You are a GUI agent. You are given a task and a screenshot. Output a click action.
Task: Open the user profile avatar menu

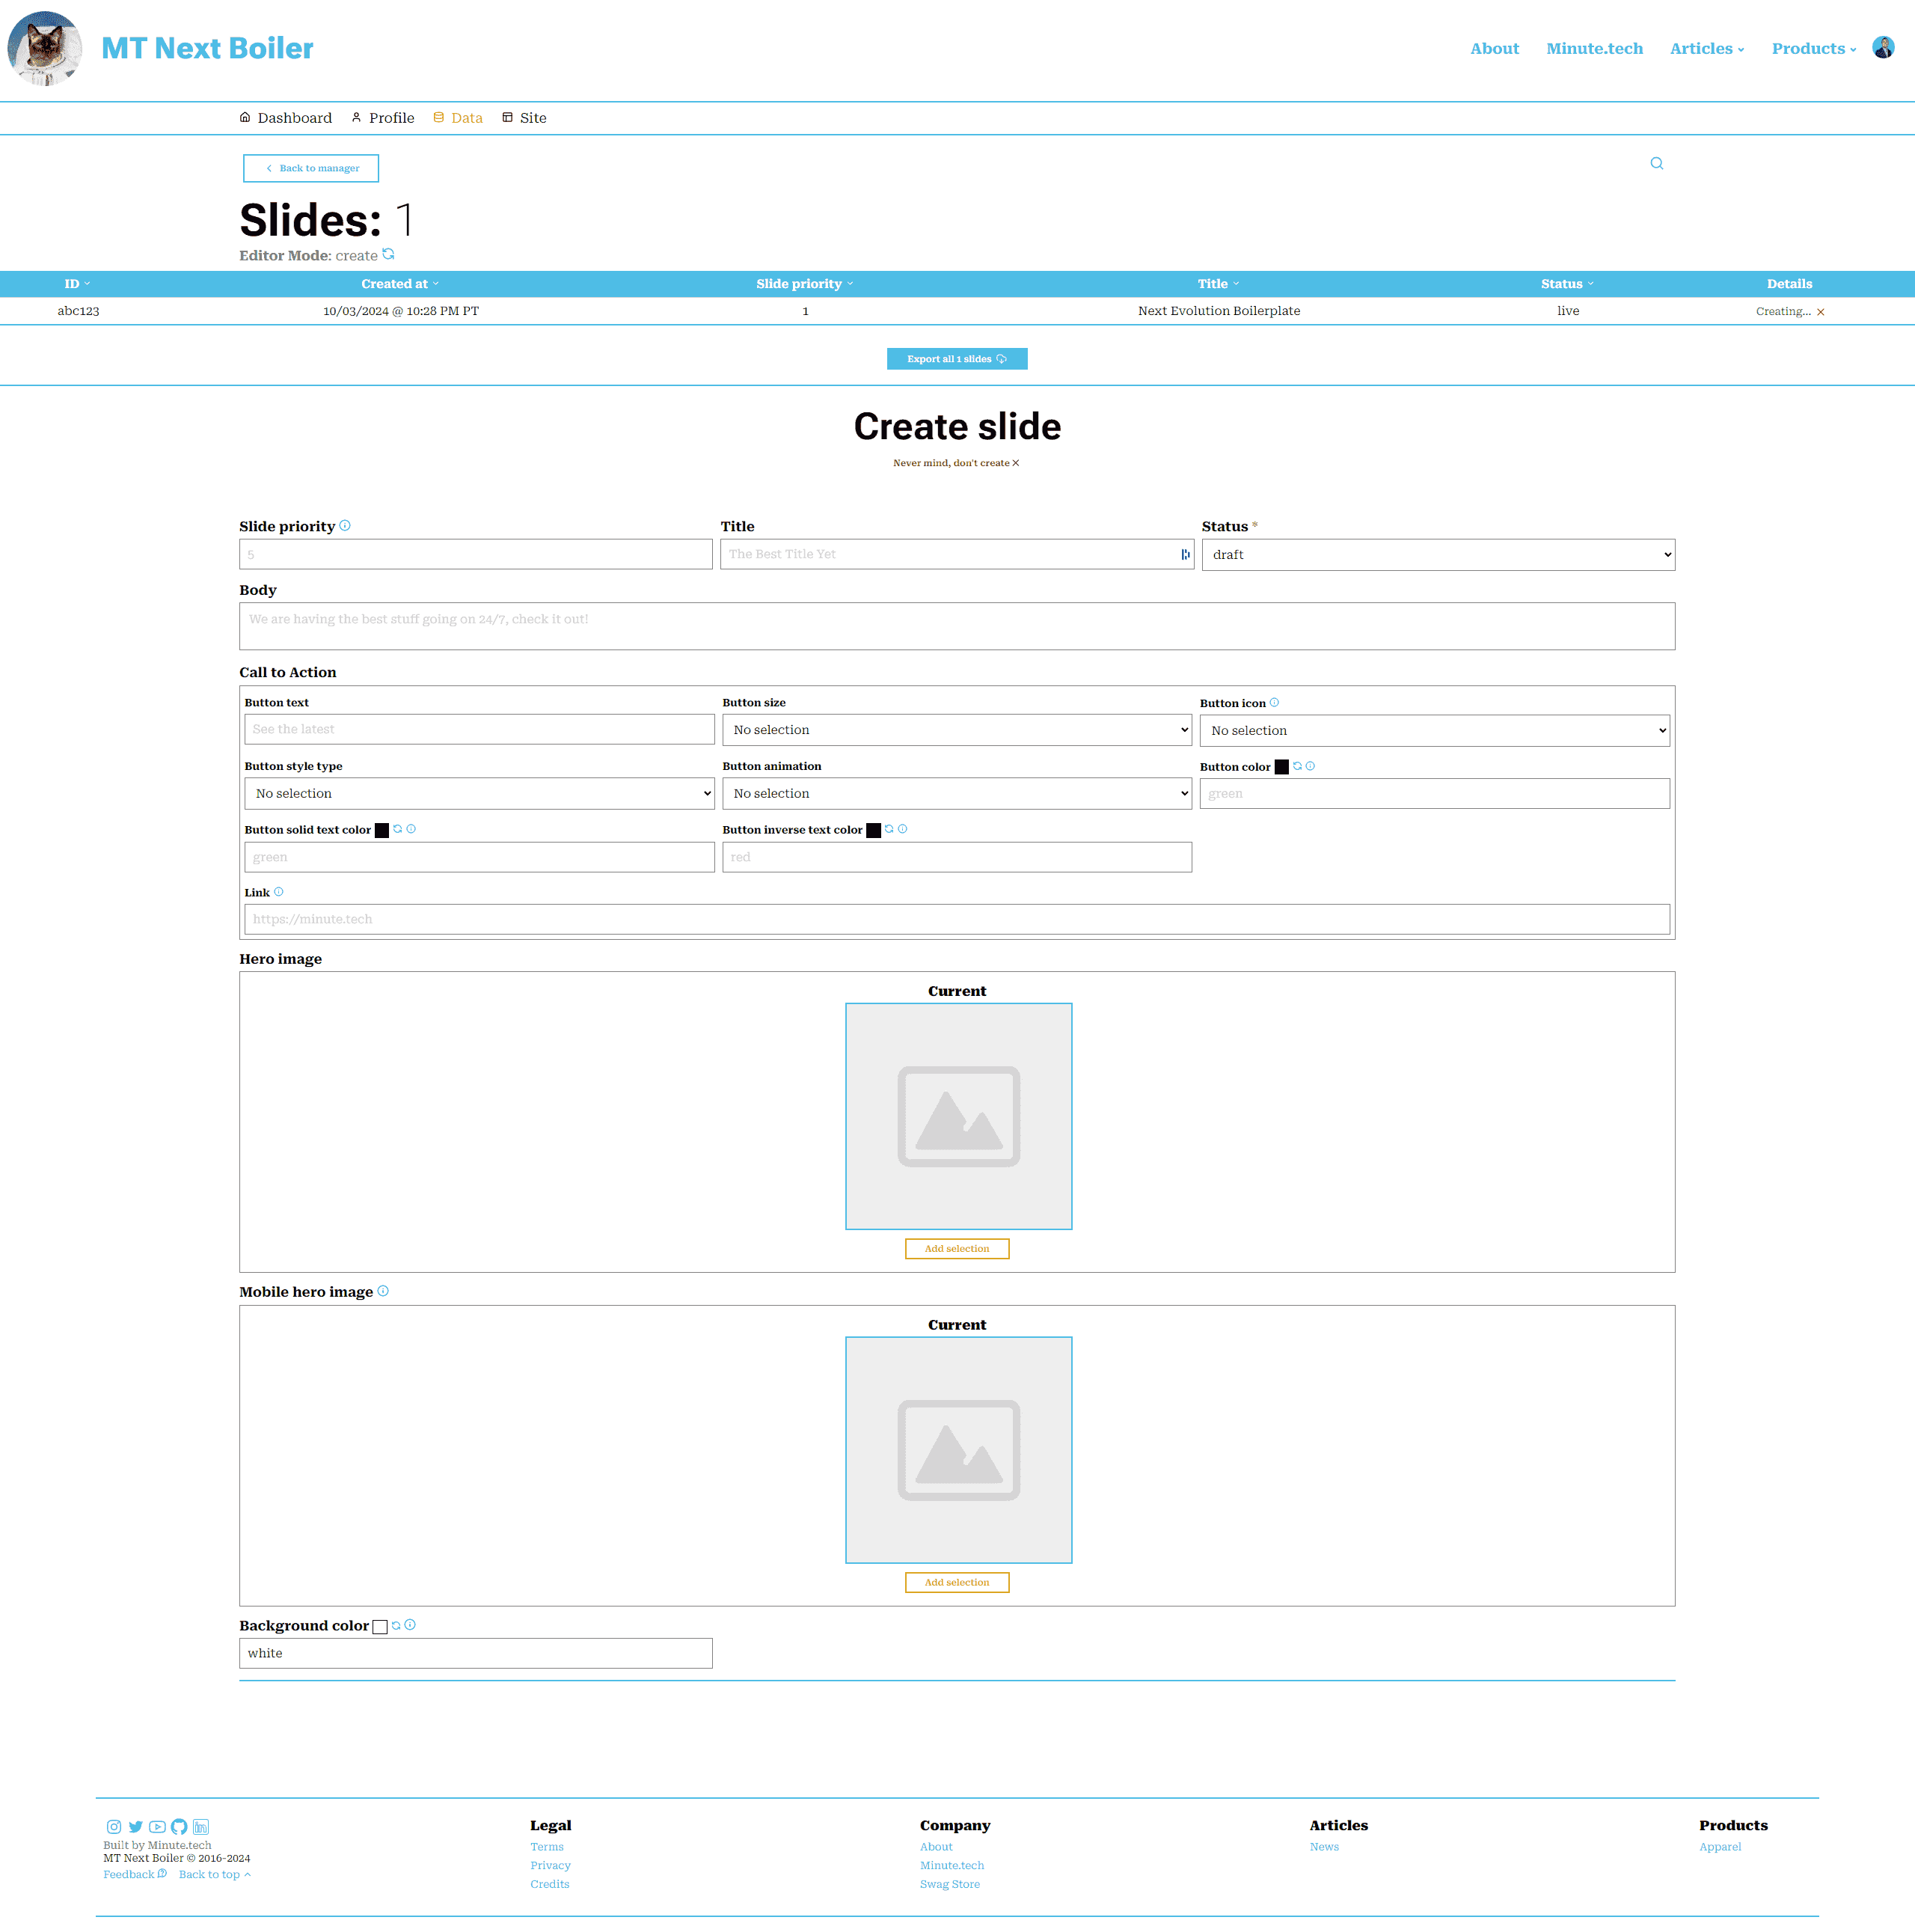(1883, 48)
